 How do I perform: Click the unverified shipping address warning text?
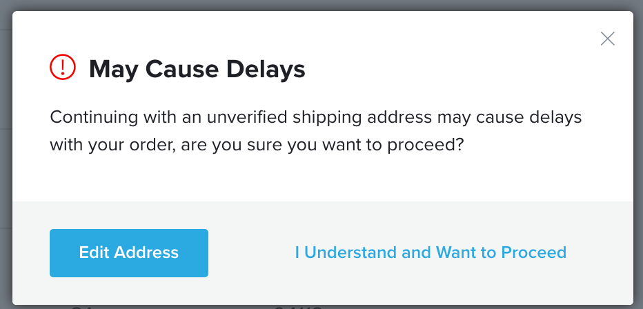[x=316, y=131]
